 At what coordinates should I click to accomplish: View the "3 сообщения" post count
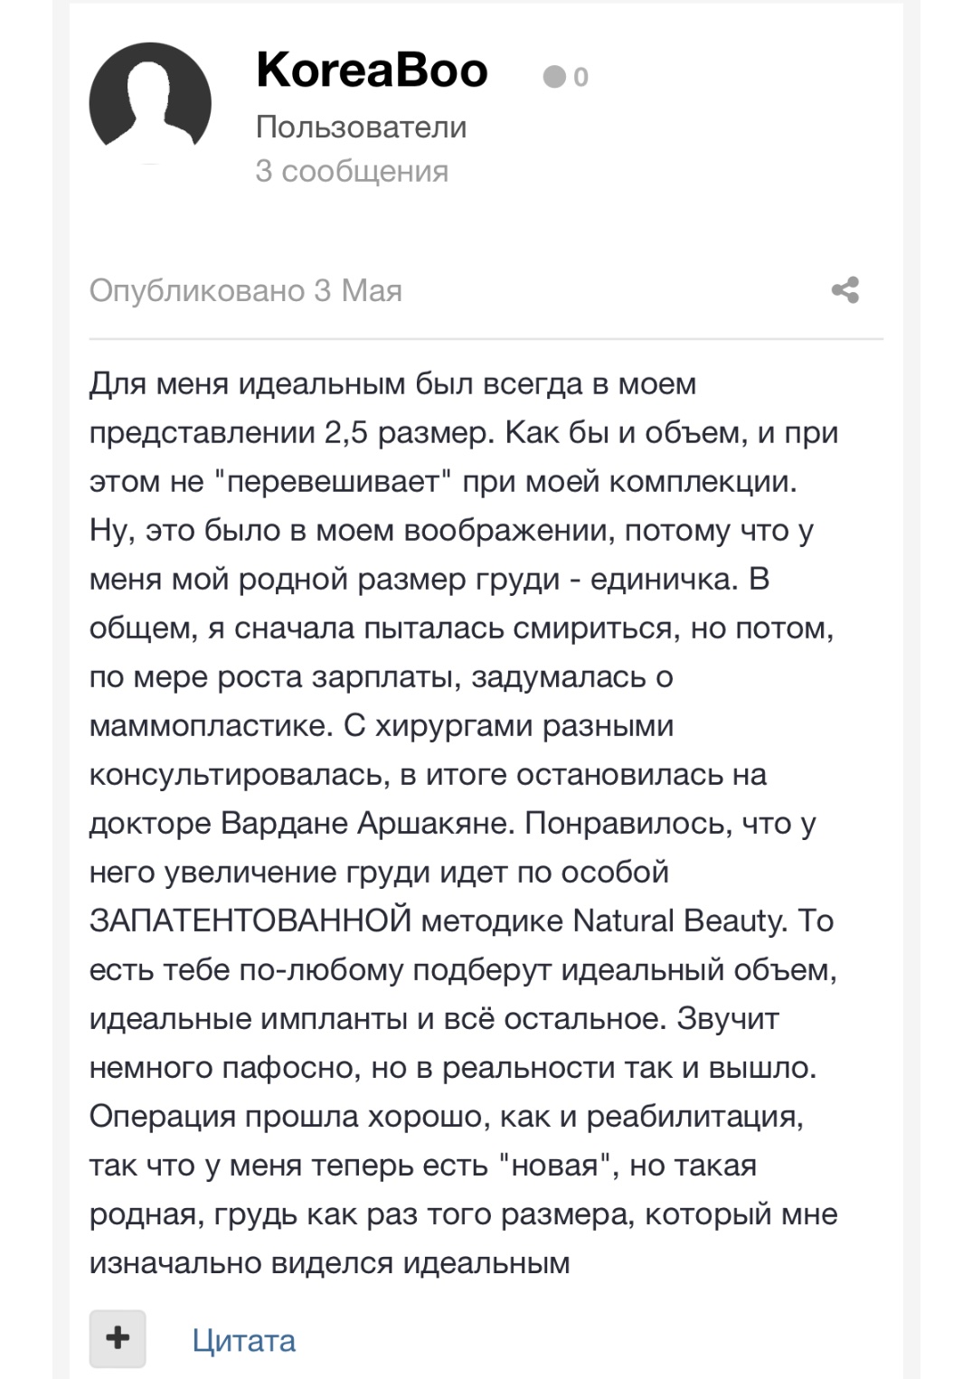click(352, 171)
